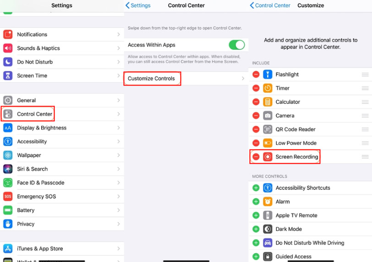Grab the Flashlight reorder handle
Screen dimensions: 372x262
click(365, 75)
